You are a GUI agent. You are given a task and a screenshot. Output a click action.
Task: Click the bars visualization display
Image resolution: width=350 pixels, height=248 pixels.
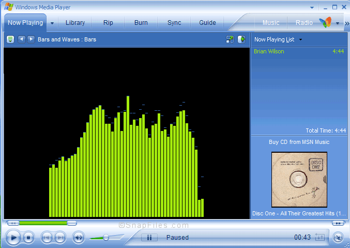click(127, 133)
